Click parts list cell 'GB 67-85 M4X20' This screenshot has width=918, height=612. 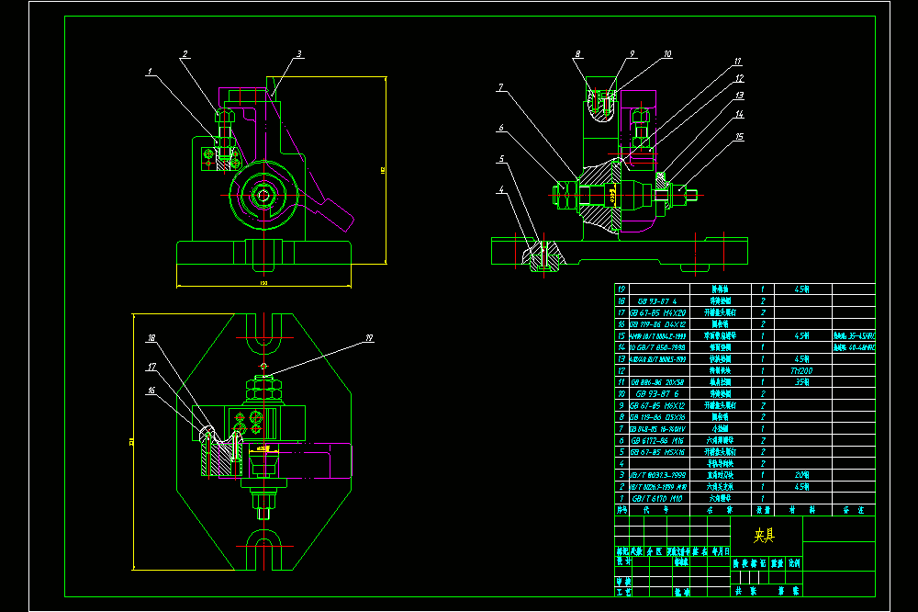pyautogui.click(x=657, y=313)
